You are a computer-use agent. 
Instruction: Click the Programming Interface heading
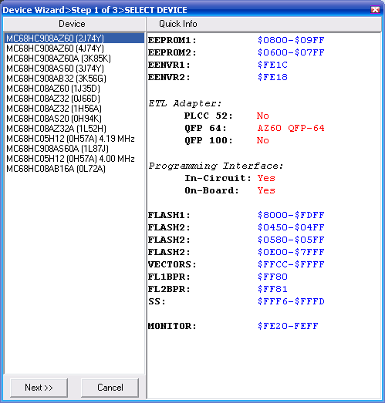tap(216, 166)
